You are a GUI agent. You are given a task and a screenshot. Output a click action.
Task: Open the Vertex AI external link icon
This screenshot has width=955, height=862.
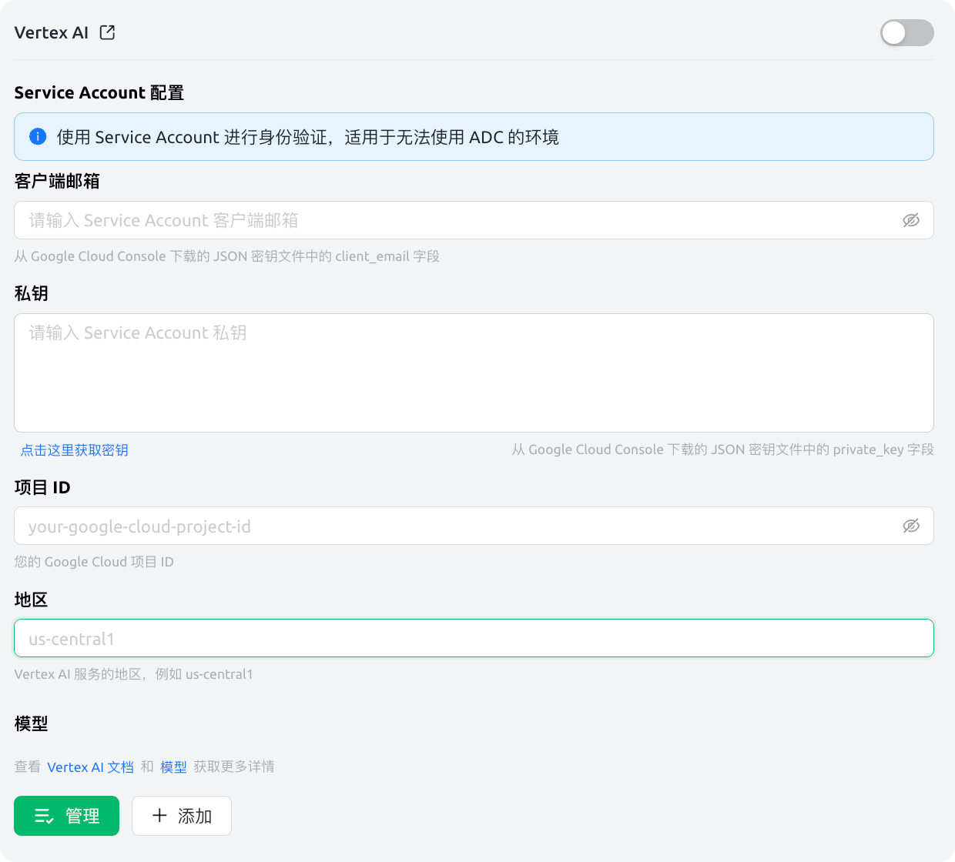(108, 32)
